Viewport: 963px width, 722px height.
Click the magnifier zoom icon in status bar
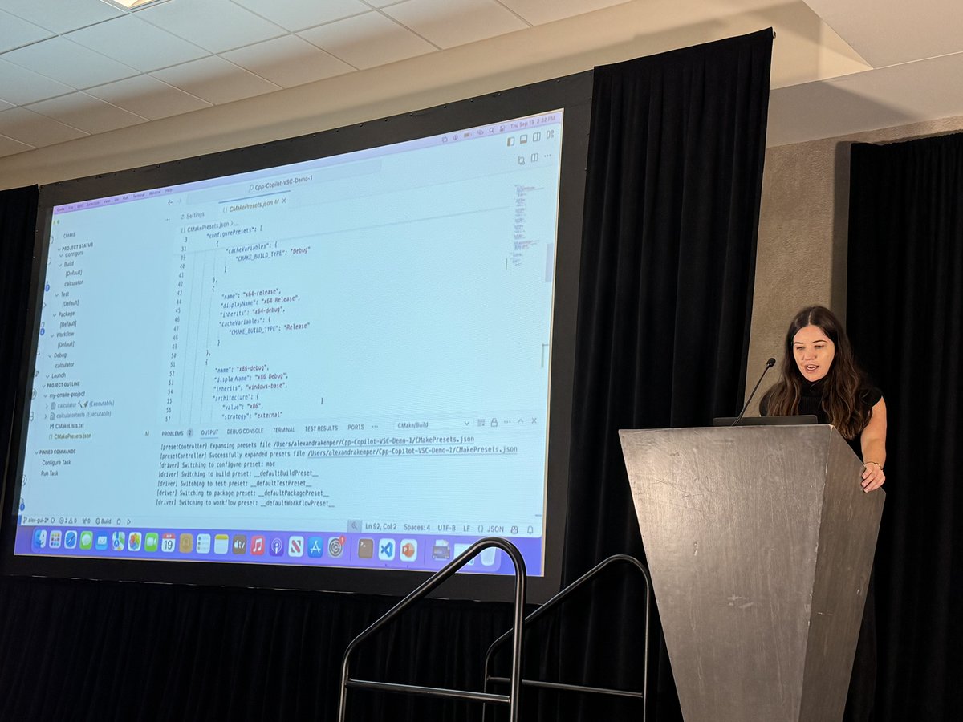click(x=355, y=526)
